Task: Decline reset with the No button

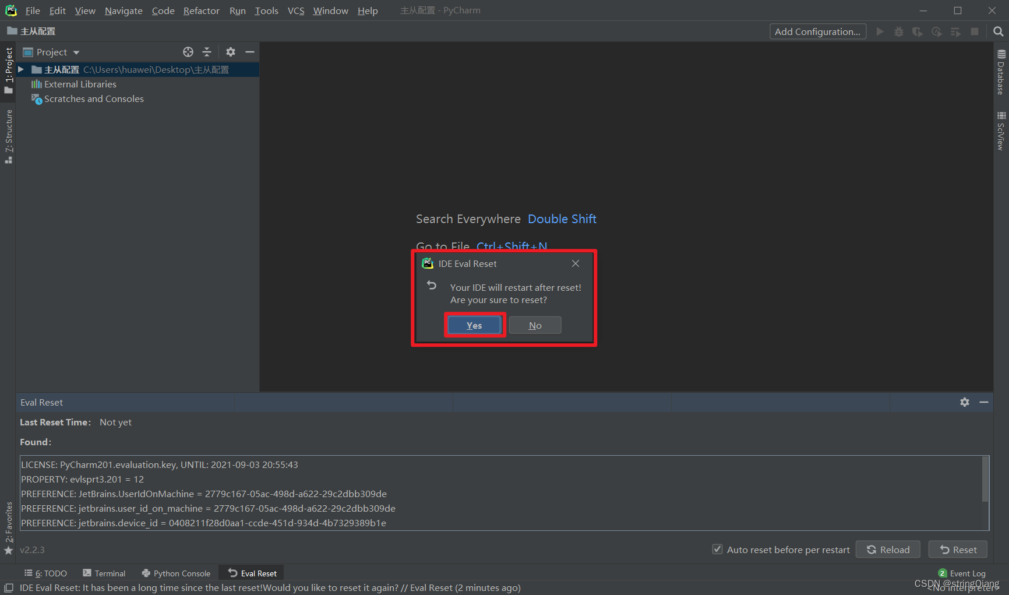Action: 535,325
